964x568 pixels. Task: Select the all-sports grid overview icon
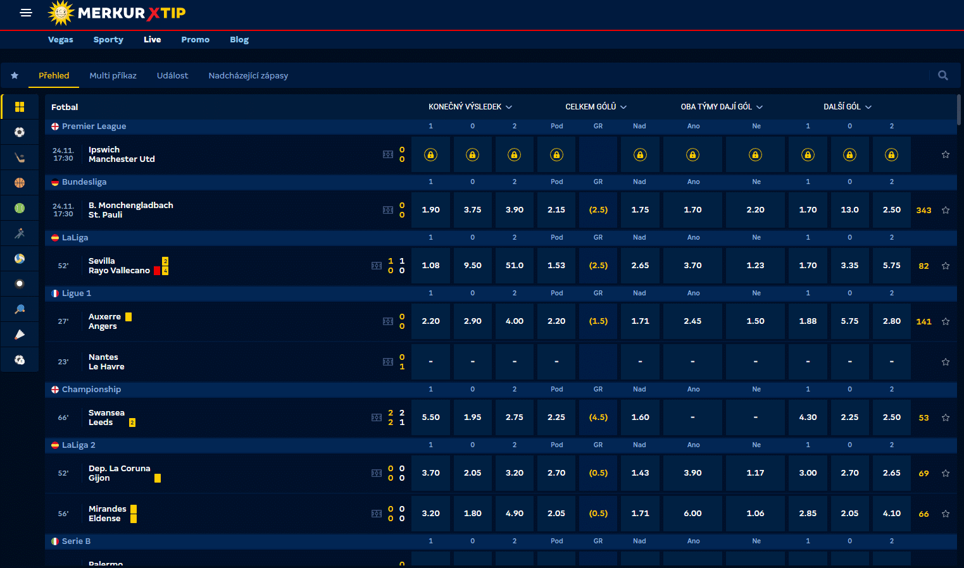(x=20, y=107)
